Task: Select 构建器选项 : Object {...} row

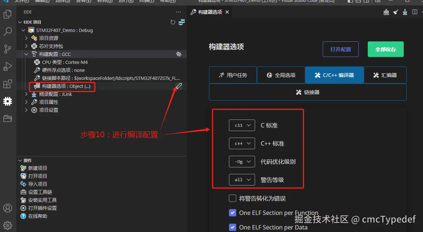Action: click(x=101, y=86)
